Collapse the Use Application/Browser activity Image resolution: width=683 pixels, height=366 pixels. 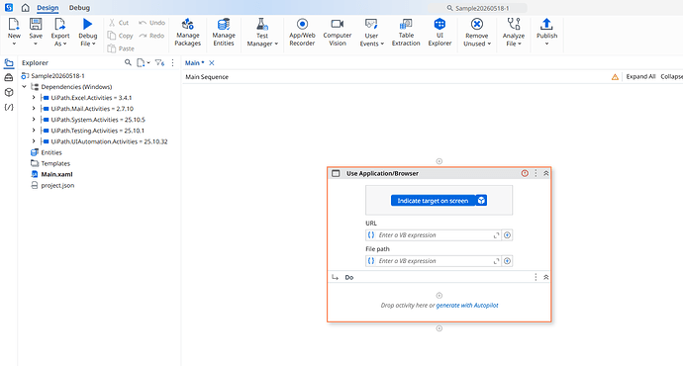[x=545, y=173]
